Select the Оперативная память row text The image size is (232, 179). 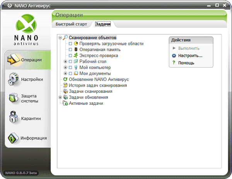(100, 49)
